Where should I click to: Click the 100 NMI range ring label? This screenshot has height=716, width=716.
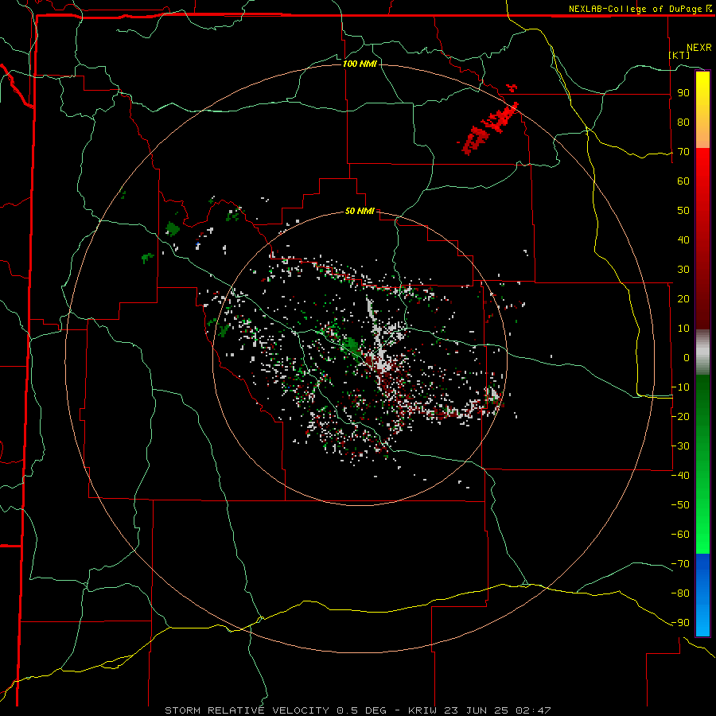[360, 64]
